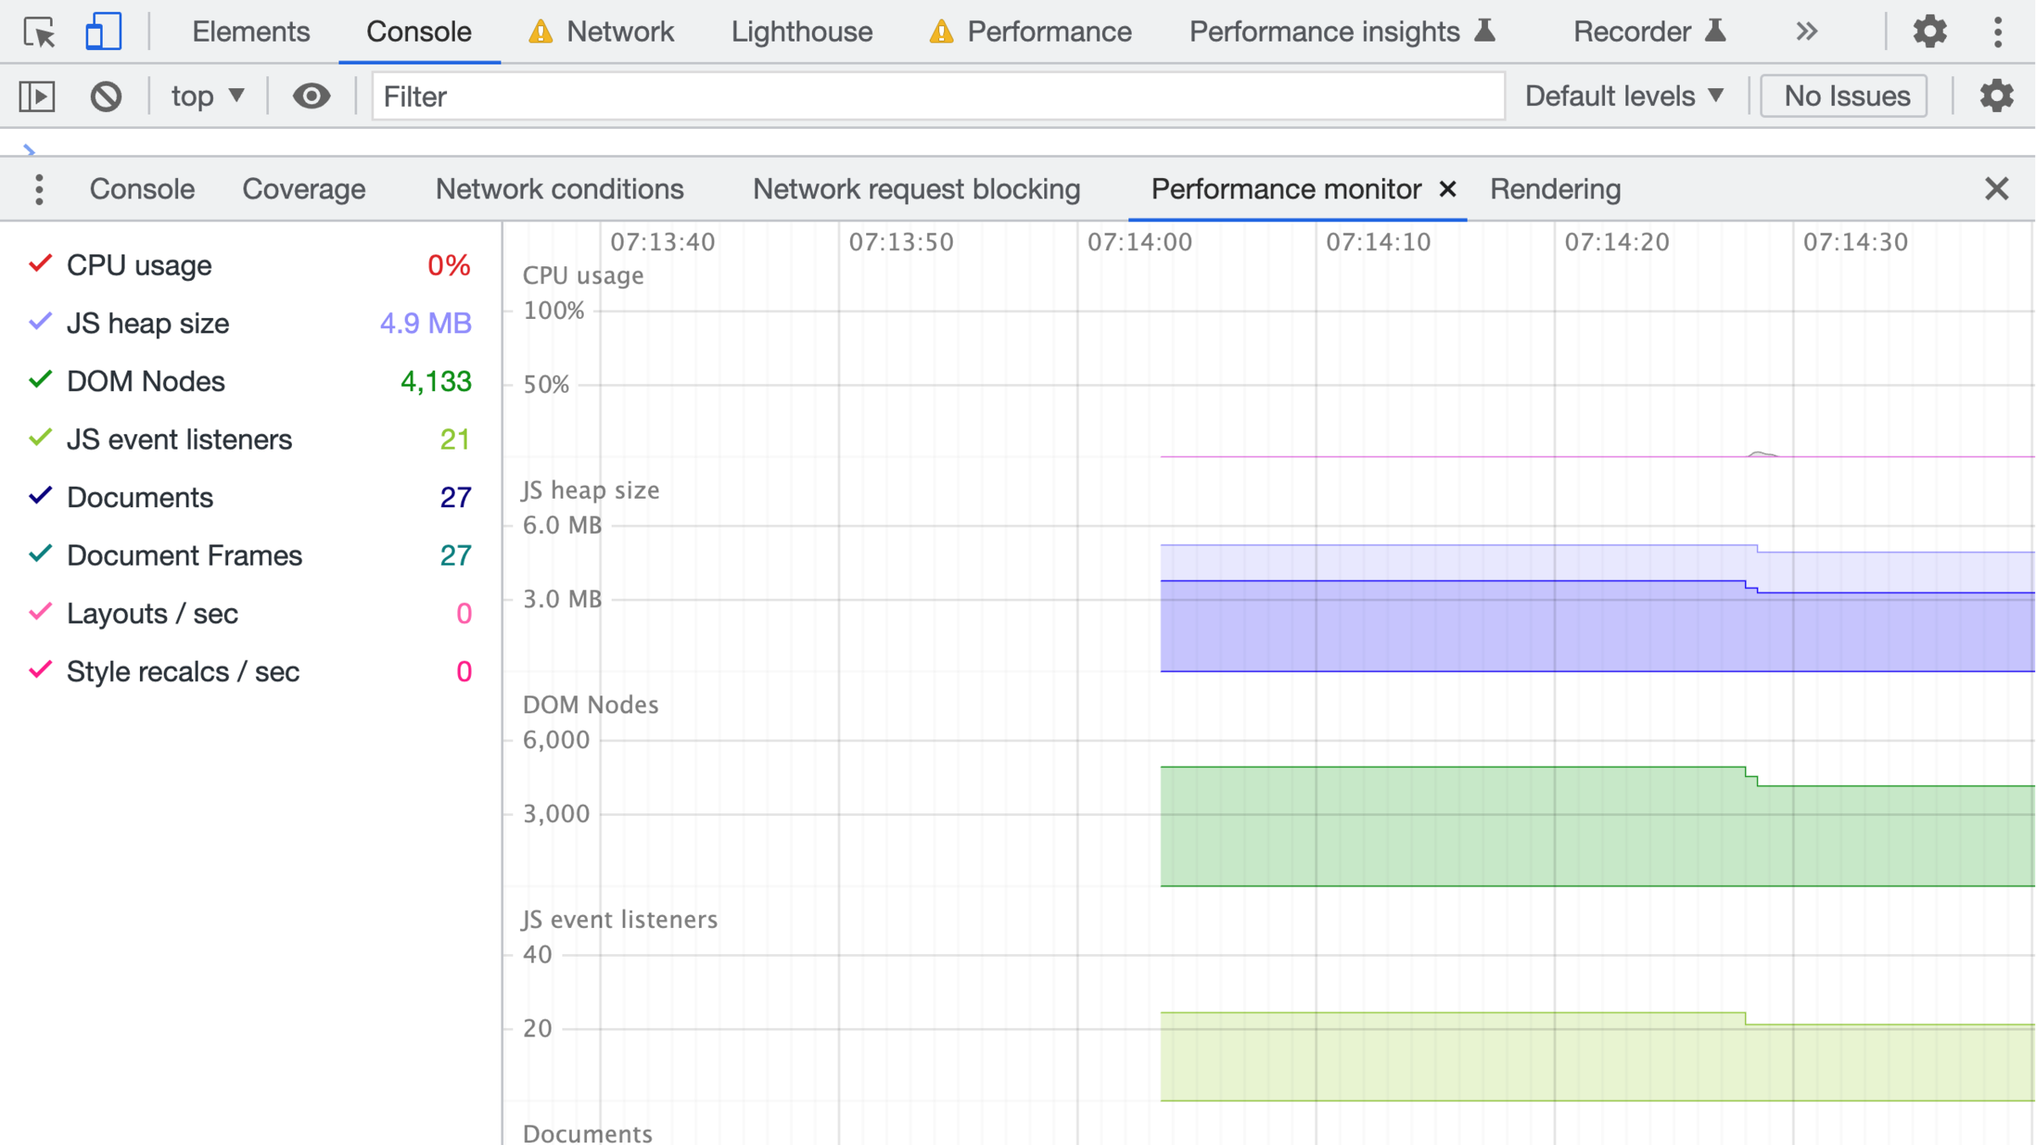Toggle the DOM Nodes metric checkbox
Viewport: 2036px width, 1145px height.
click(40, 381)
